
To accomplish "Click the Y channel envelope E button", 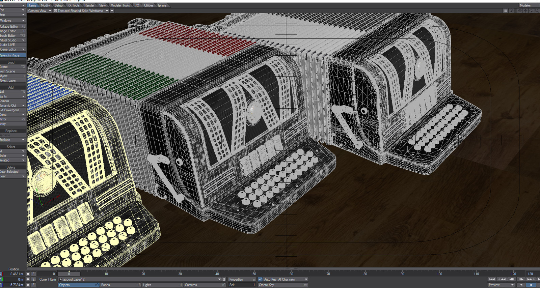I will [33, 279].
